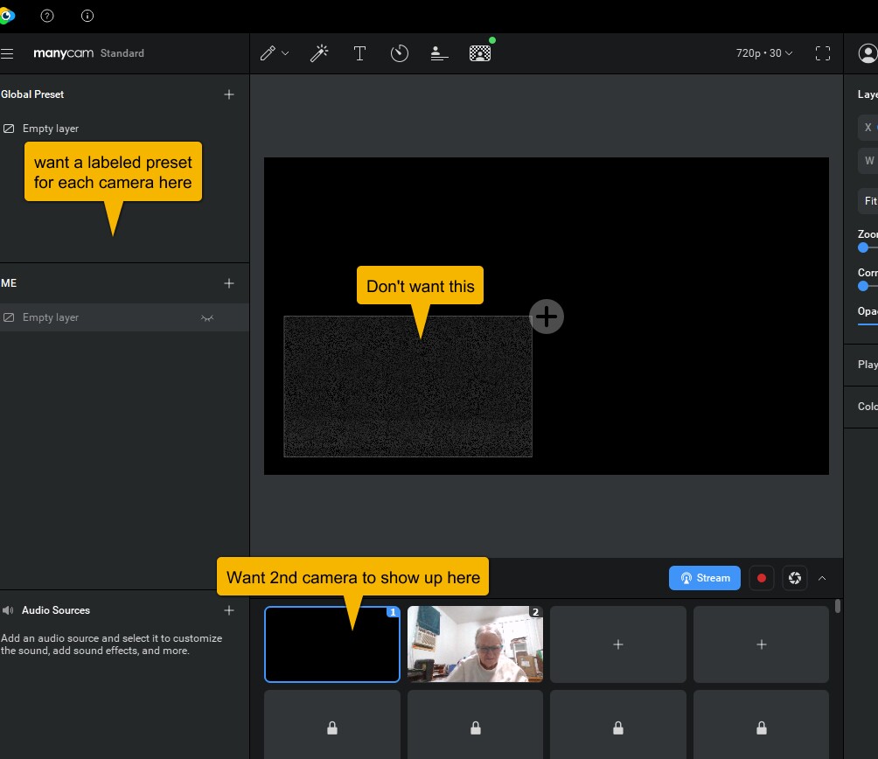The height and width of the screenshot is (759, 878).
Task: Enter fullscreen preview mode
Action: pos(823,52)
